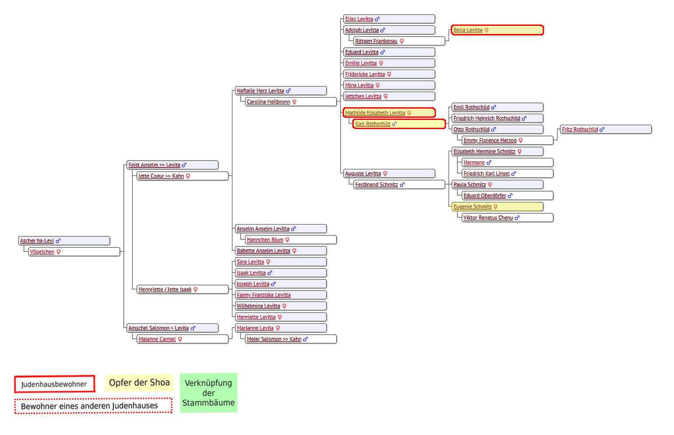Open the Fanny Franziska Levitta entry
The width and height of the screenshot is (674, 435).
pos(263,295)
